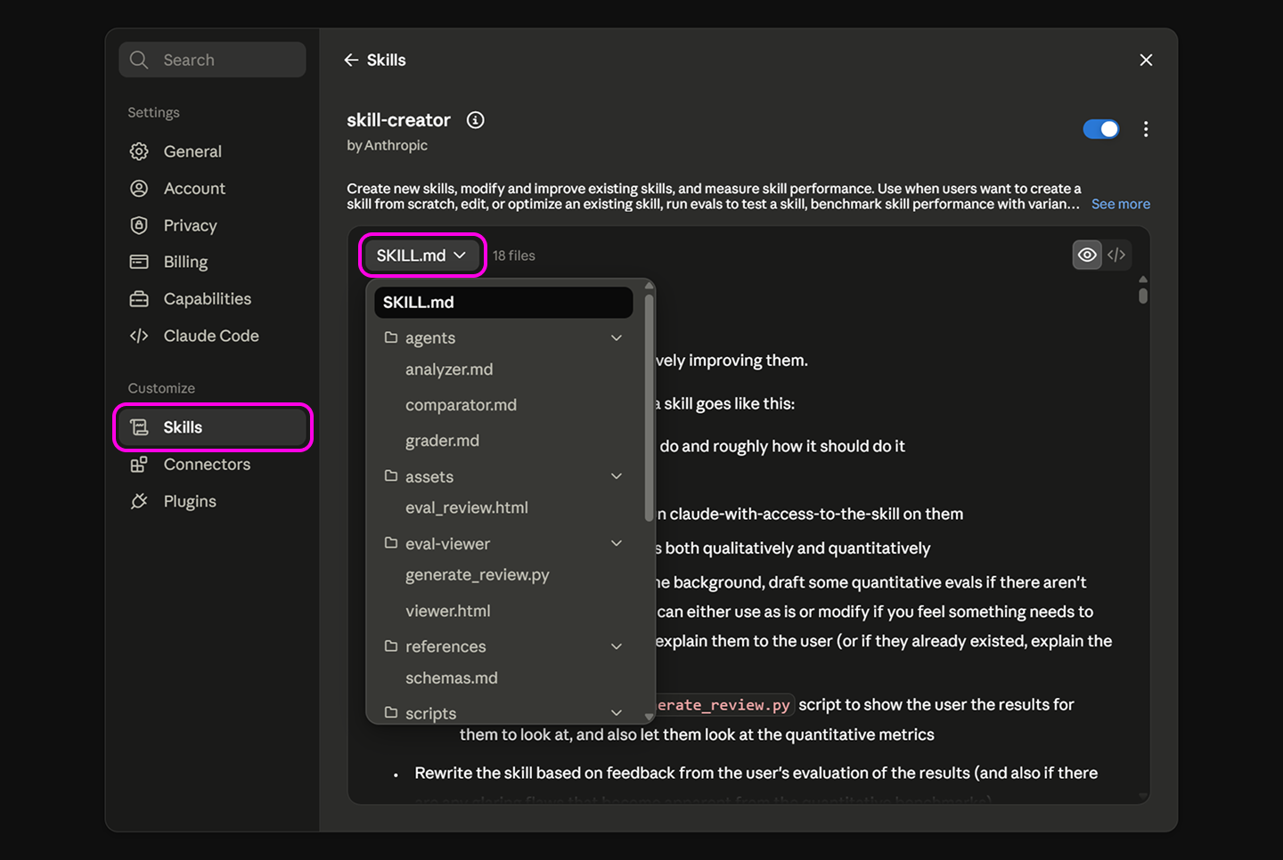Click the General gear icon
1283x860 pixels.
tap(139, 151)
